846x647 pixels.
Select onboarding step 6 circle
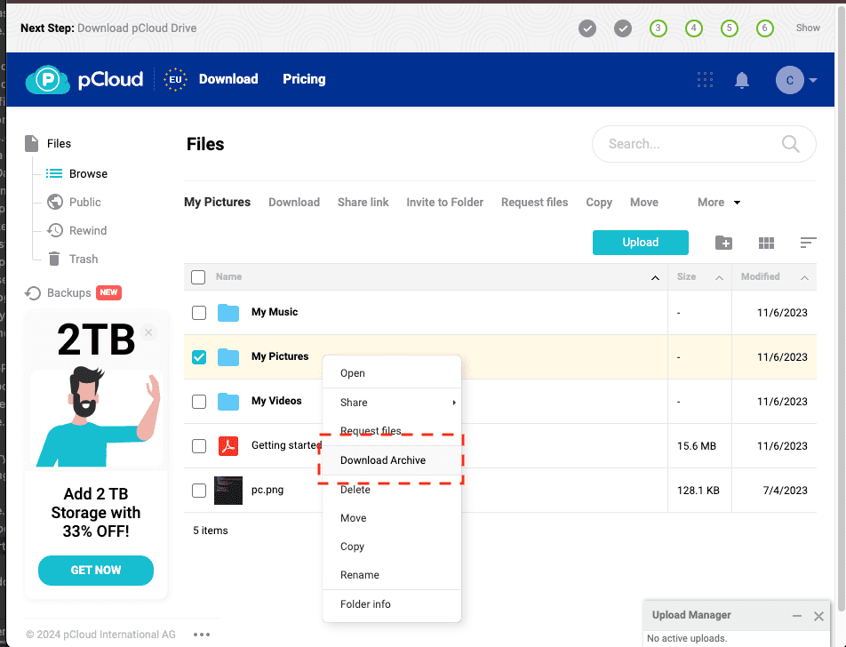tap(764, 28)
